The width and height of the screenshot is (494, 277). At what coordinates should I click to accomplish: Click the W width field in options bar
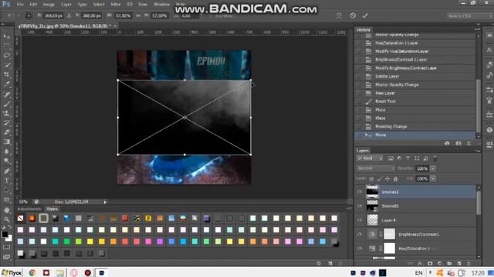(x=123, y=15)
